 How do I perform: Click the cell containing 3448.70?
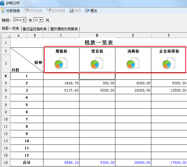tap(61, 83)
